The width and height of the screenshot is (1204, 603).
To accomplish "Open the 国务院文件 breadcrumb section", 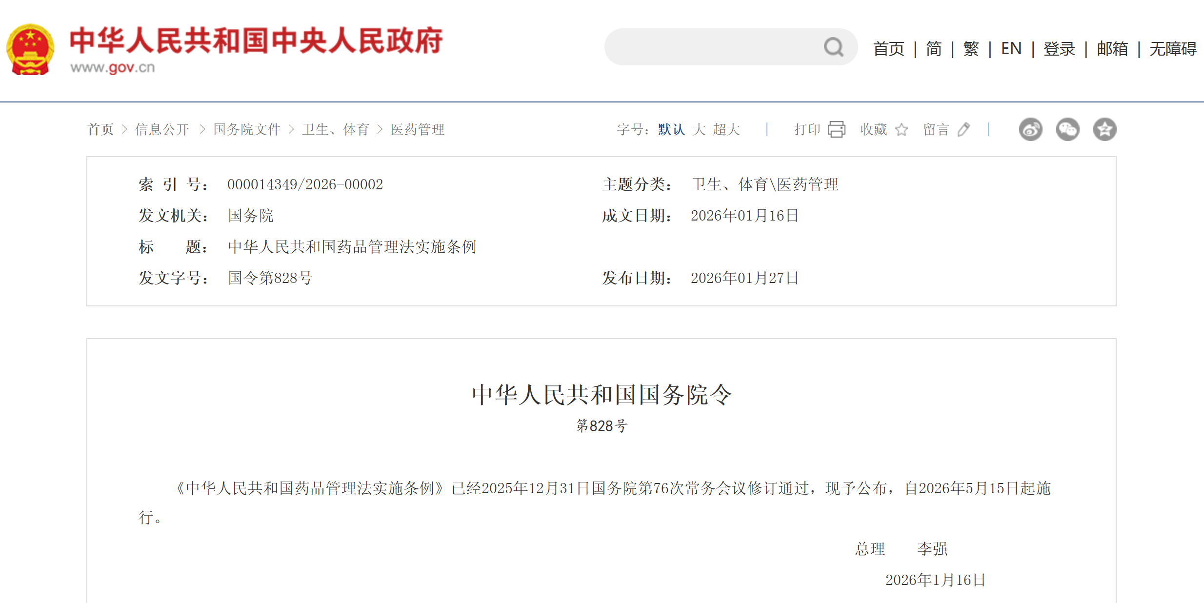I will pos(247,129).
